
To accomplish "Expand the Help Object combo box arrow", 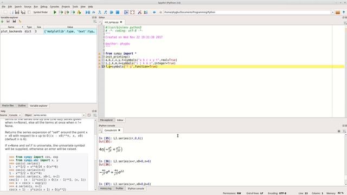I will point(83,115).
